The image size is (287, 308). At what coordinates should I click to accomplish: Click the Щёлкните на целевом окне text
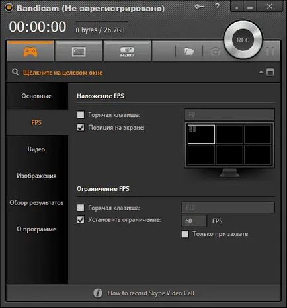tap(63, 73)
